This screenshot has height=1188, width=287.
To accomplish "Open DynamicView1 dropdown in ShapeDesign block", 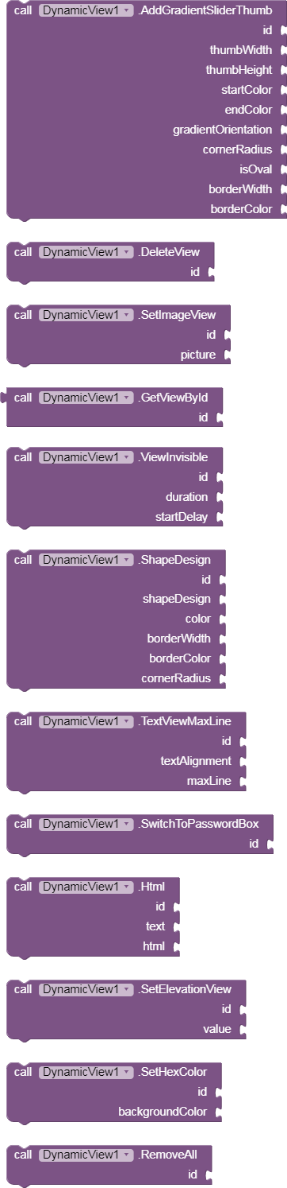I will [x=86, y=559].
